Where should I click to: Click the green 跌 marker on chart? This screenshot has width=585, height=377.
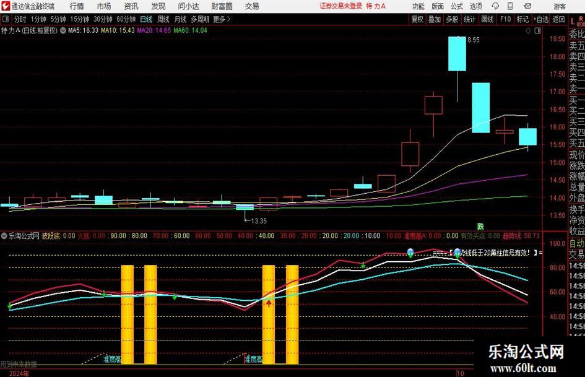point(480,227)
